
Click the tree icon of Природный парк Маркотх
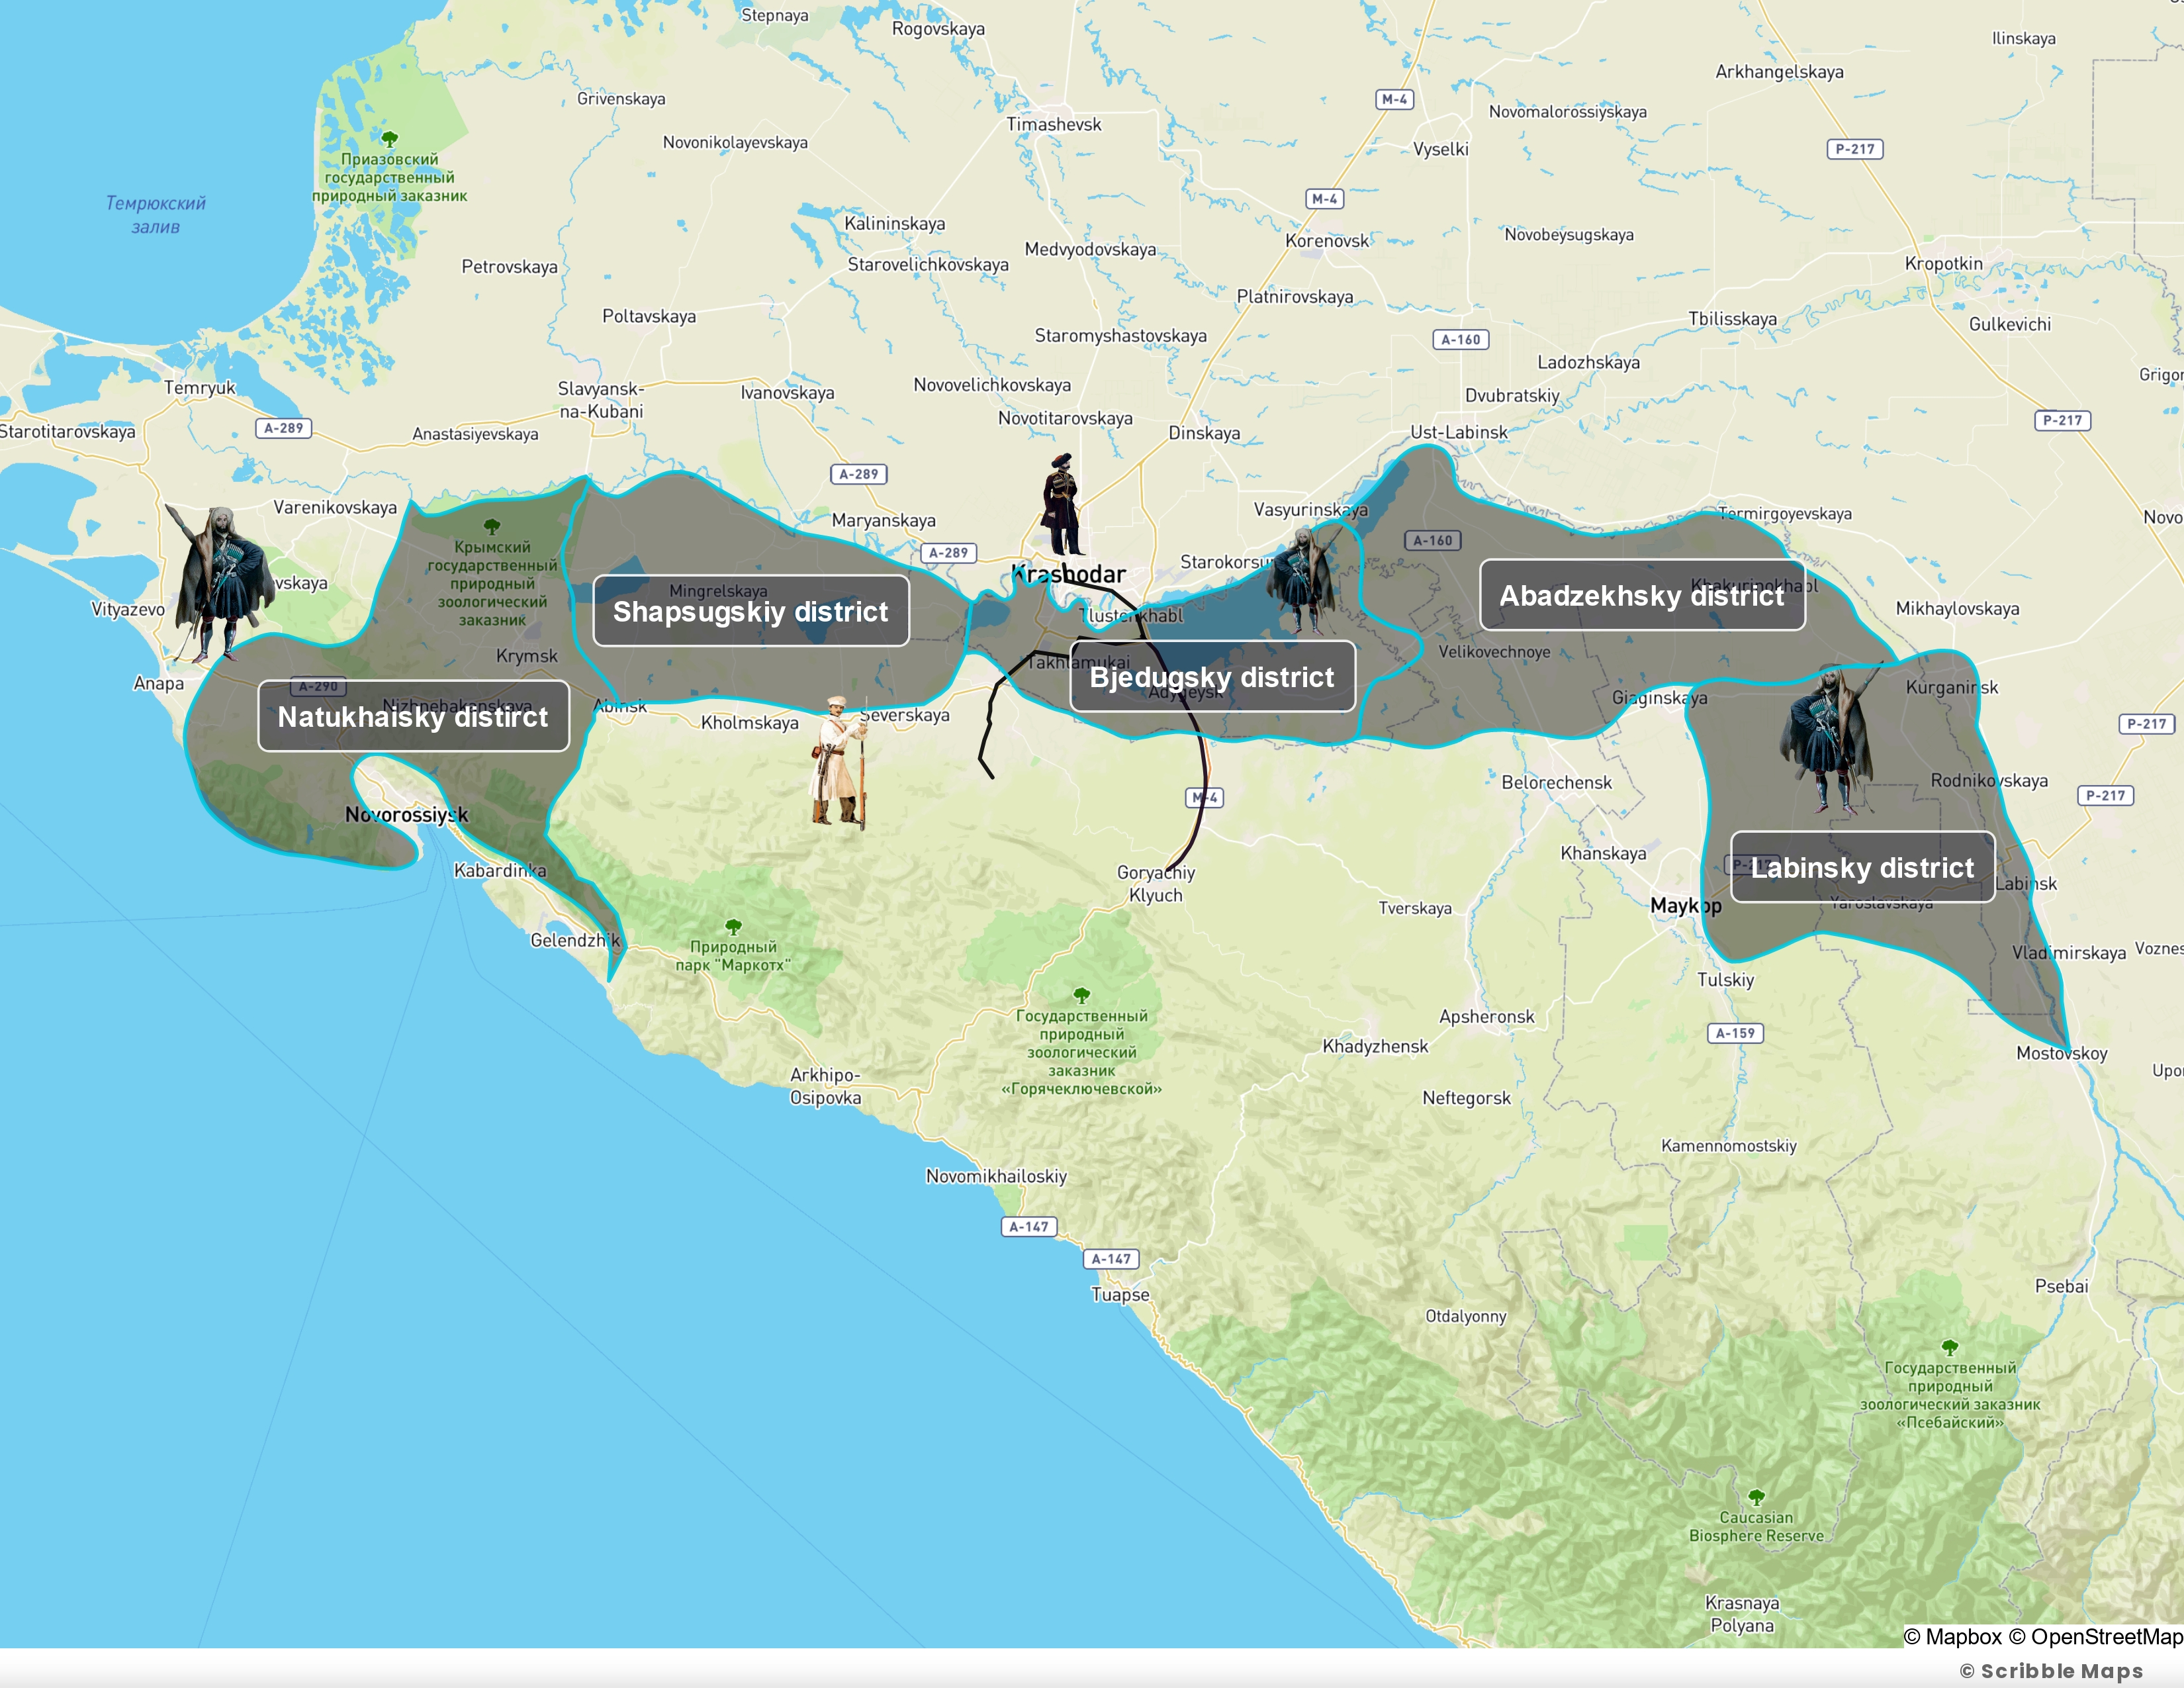(733, 927)
